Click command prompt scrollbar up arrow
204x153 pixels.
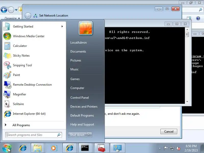click(187, 30)
